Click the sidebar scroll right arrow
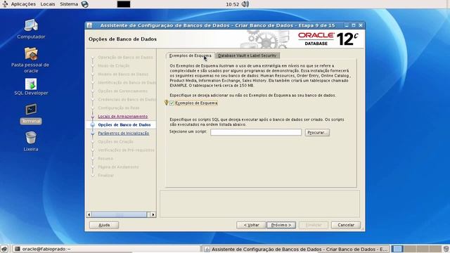This screenshot has width=450, height=253. 153,214
